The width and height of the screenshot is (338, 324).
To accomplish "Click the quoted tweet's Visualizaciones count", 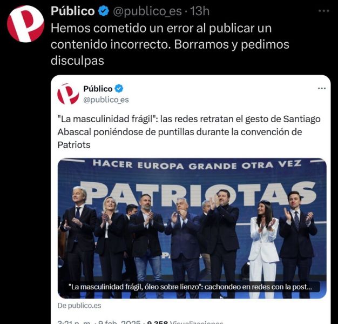I will (185, 322).
